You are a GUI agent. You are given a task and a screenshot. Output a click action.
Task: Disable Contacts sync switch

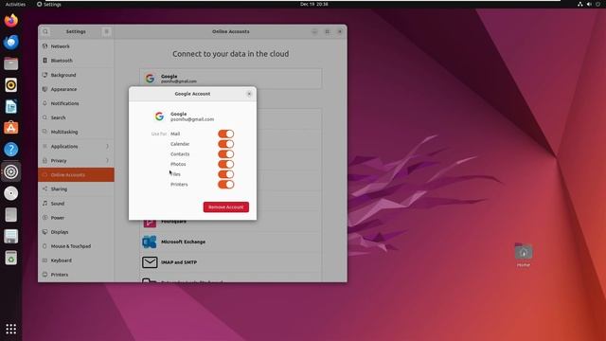pyautogui.click(x=226, y=153)
